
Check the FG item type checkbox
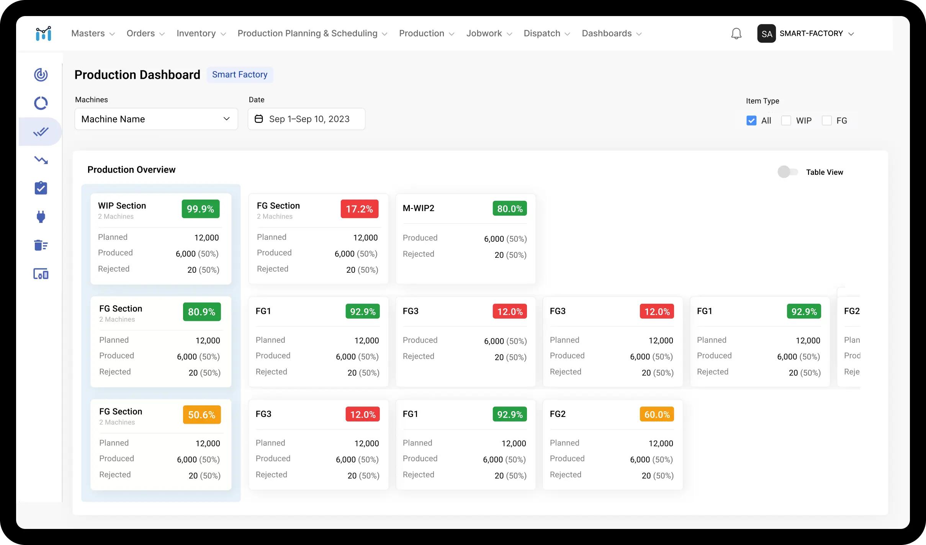pyautogui.click(x=827, y=120)
